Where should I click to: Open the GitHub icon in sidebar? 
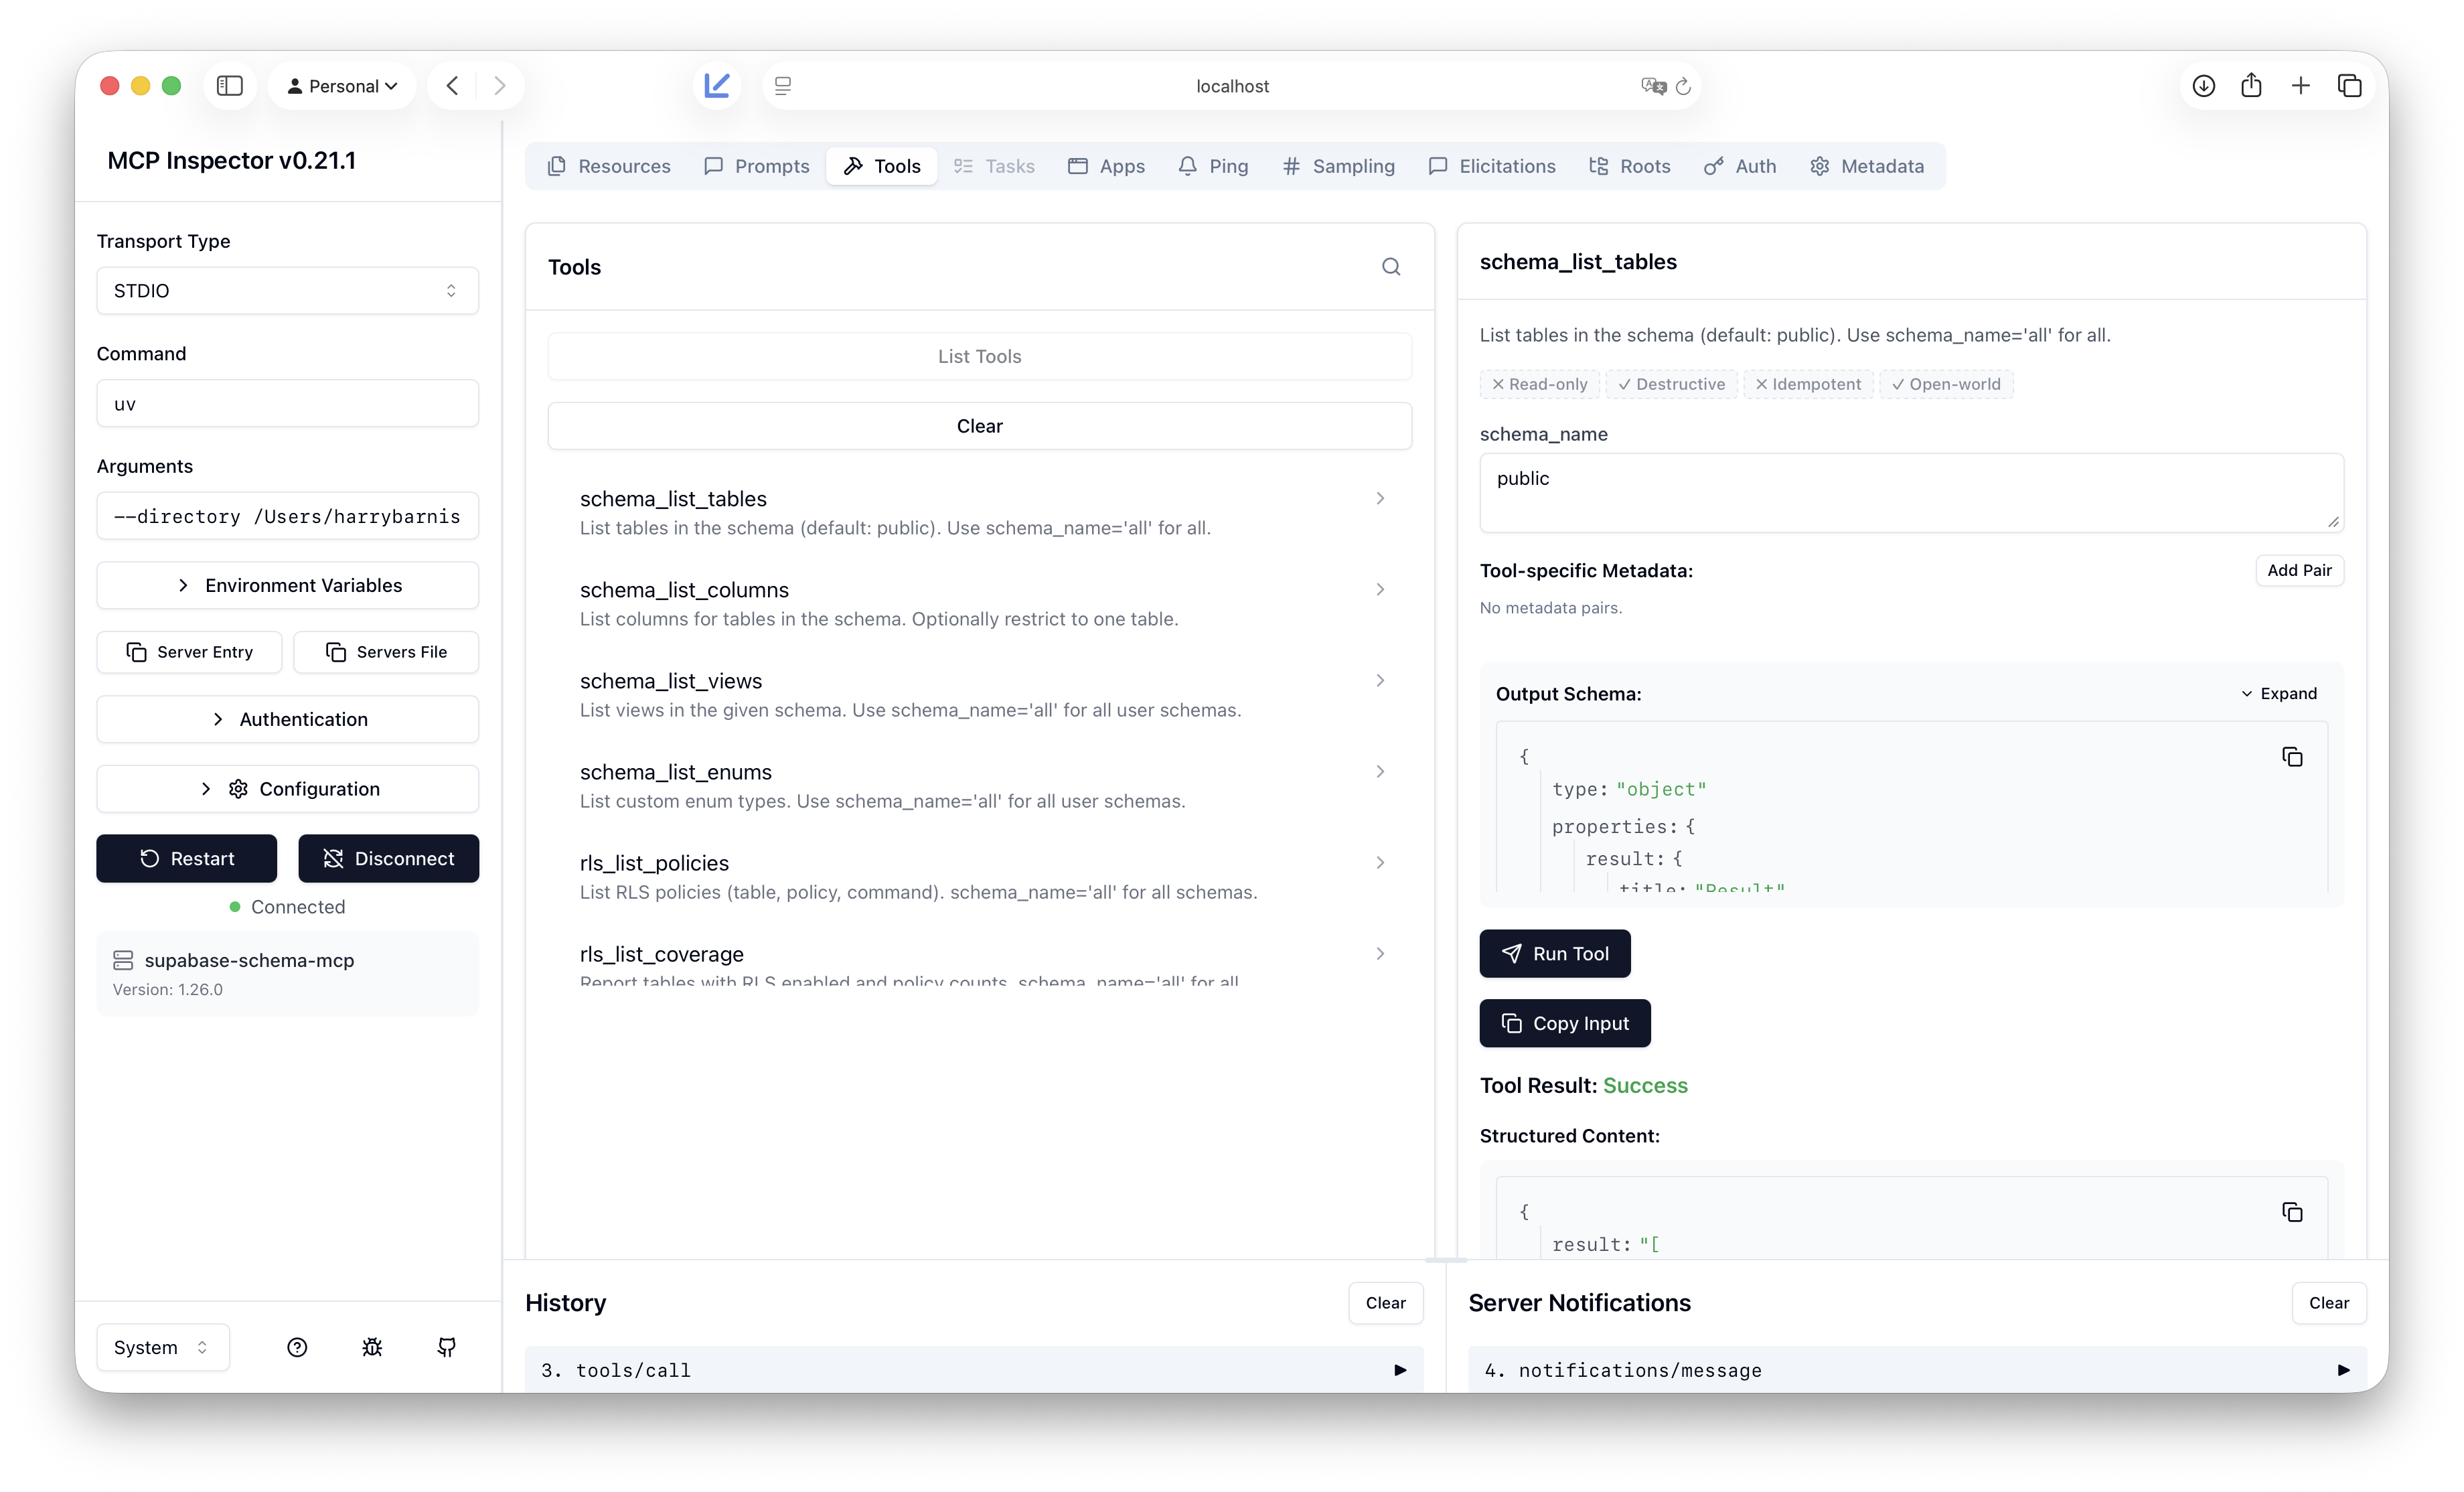(x=447, y=1347)
